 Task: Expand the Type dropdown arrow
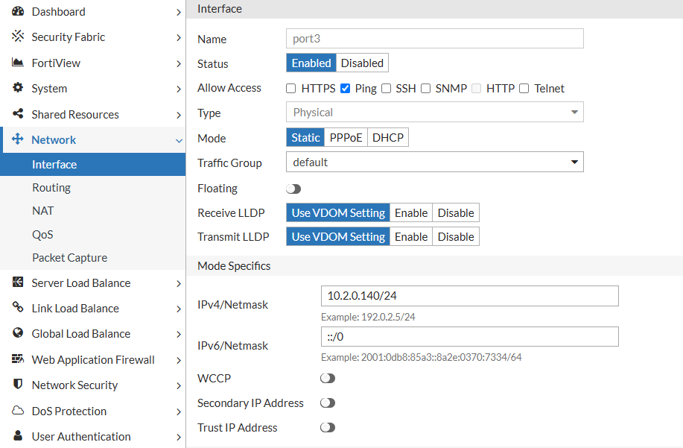[x=574, y=112]
